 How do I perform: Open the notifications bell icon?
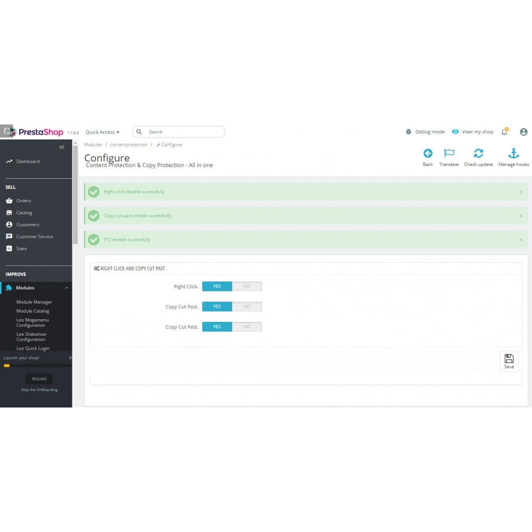pyautogui.click(x=504, y=131)
